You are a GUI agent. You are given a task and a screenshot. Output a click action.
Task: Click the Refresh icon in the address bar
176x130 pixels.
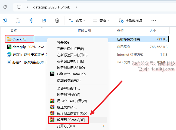pyautogui.click(x=5, y=7)
